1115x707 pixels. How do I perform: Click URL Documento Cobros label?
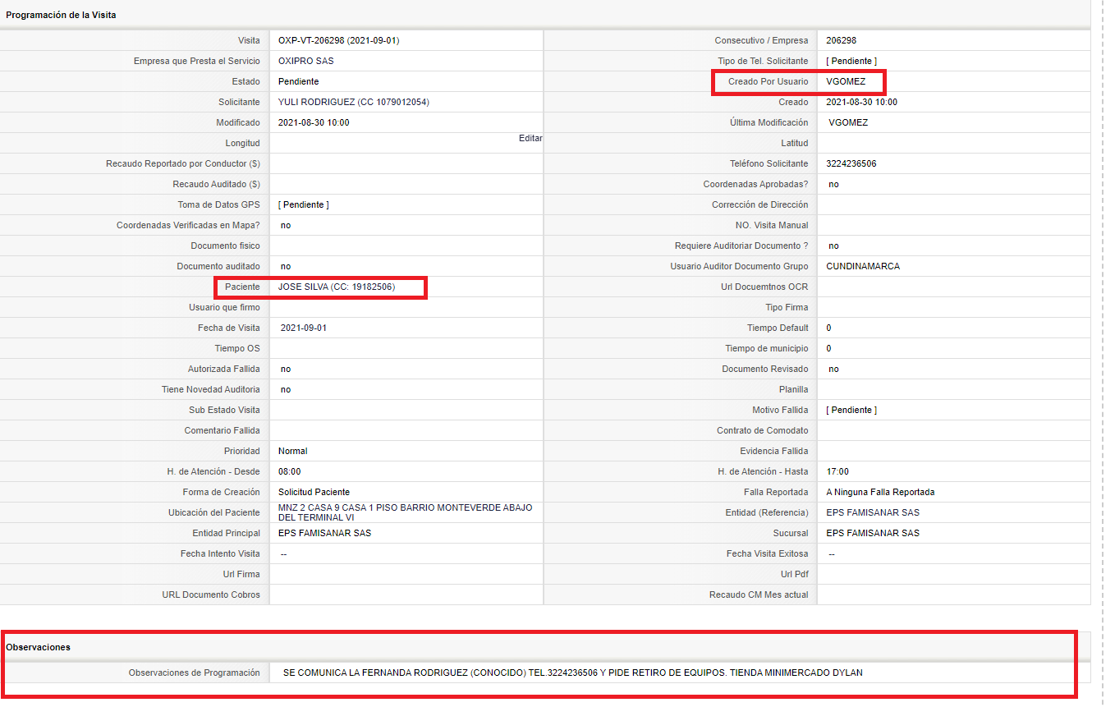211,595
